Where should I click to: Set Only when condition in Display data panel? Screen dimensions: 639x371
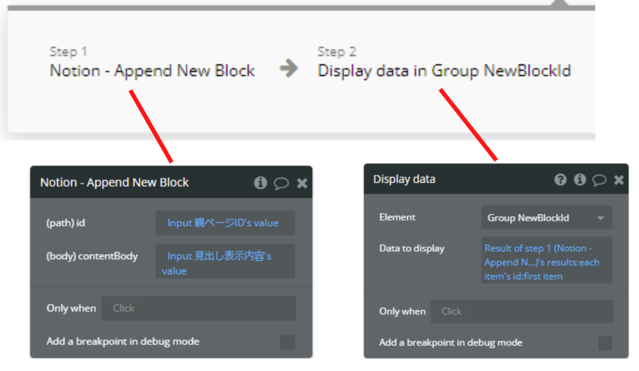point(522,311)
